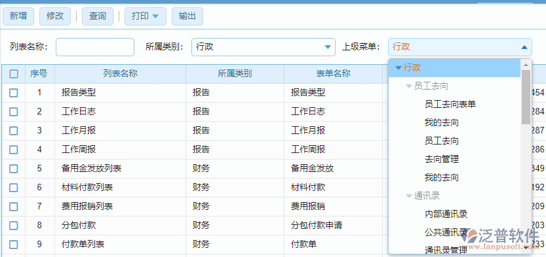546x257 pixels.
Task: Collapse the 上级菜单 dropdown arrow
Action: pyautogui.click(x=524, y=47)
